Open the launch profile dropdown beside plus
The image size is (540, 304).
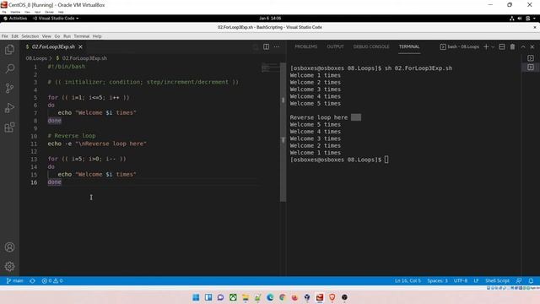coord(493,46)
